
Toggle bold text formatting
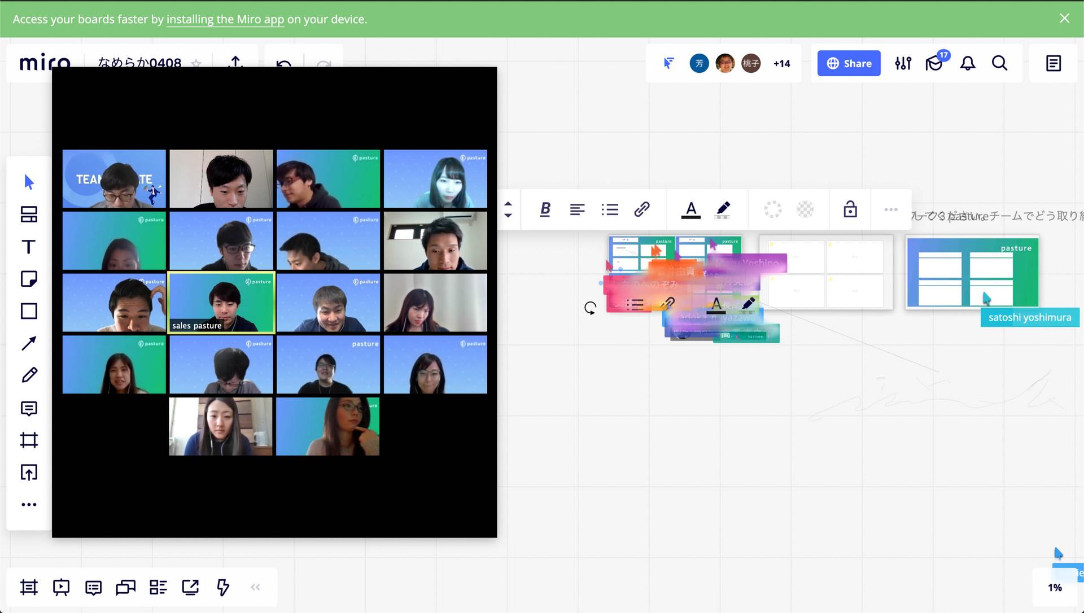[x=545, y=209]
